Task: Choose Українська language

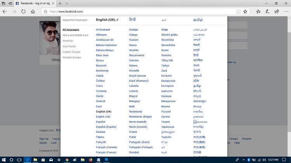Action: pos(168,127)
